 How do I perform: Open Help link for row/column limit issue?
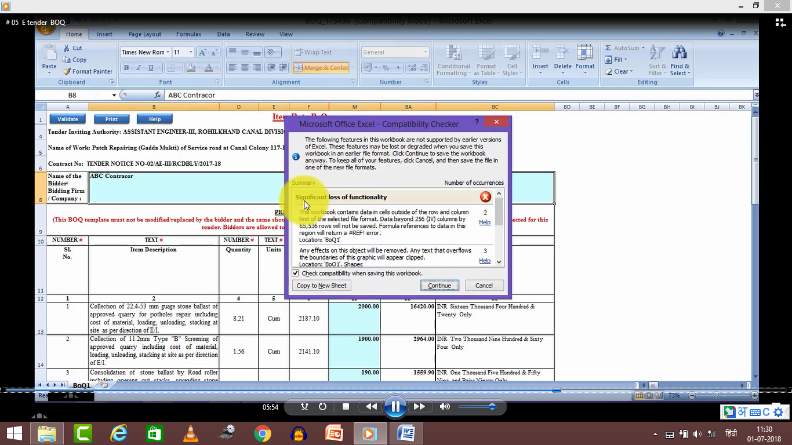pyautogui.click(x=485, y=222)
